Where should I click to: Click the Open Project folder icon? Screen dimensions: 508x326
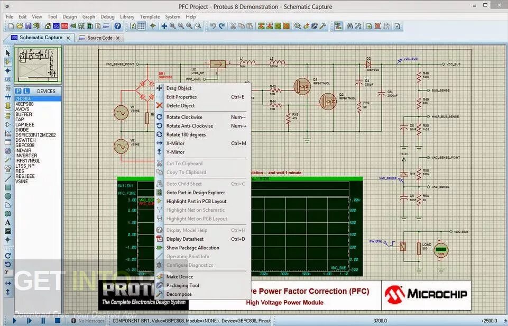[20, 26]
